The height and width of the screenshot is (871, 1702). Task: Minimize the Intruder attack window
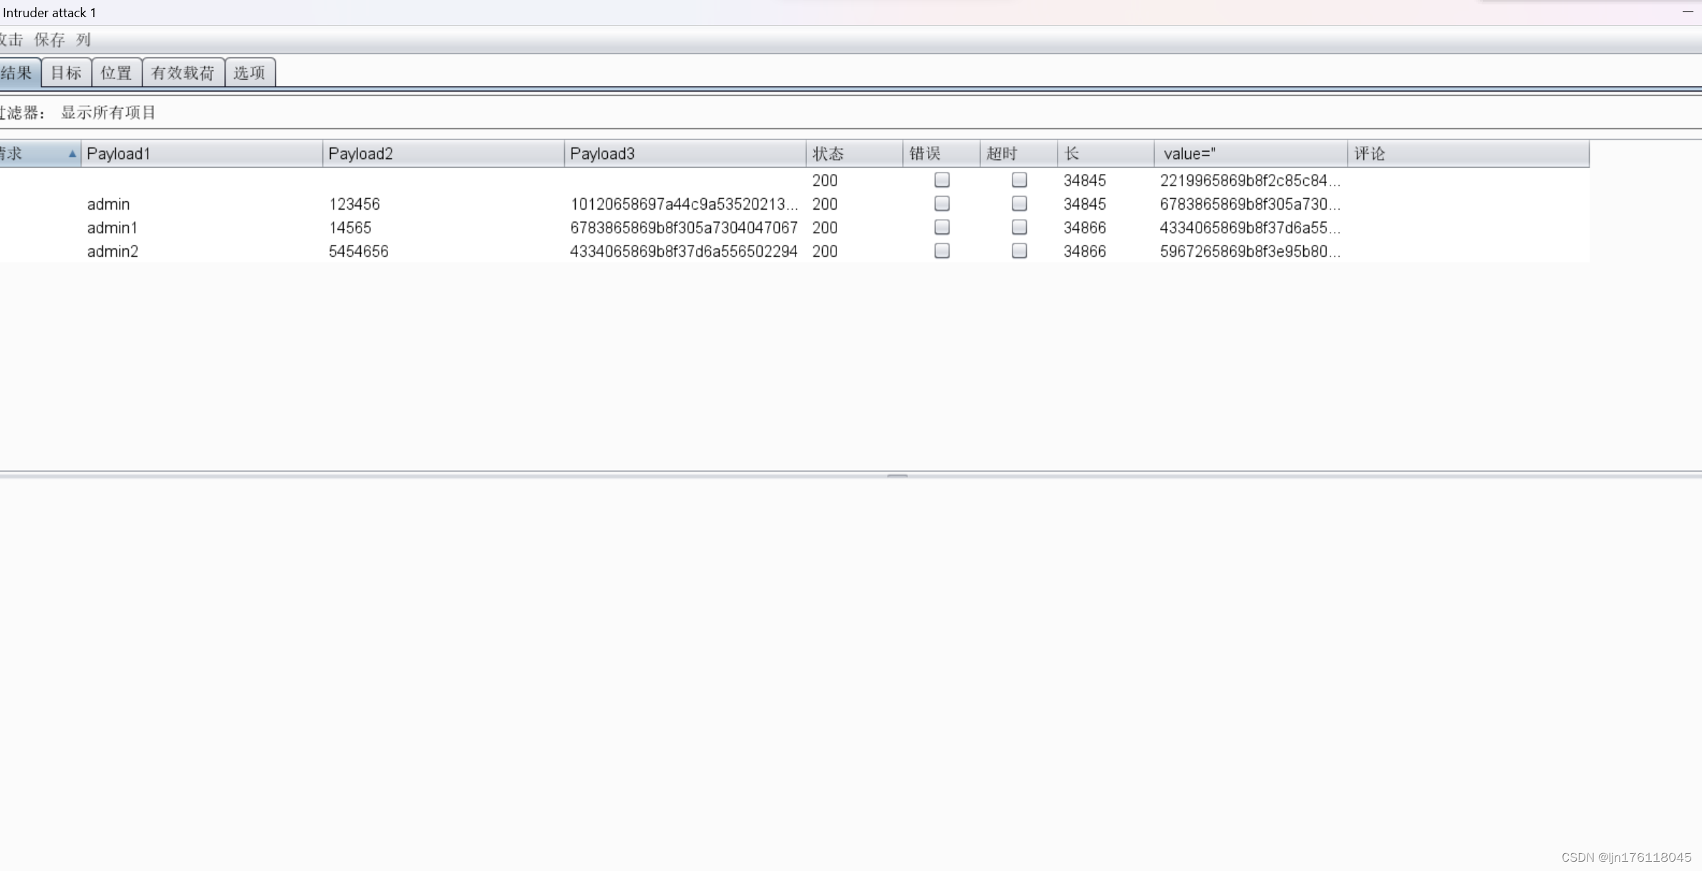pos(1687,12)
